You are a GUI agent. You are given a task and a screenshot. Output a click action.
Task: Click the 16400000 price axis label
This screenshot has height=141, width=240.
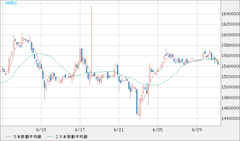tap(231, 14)
